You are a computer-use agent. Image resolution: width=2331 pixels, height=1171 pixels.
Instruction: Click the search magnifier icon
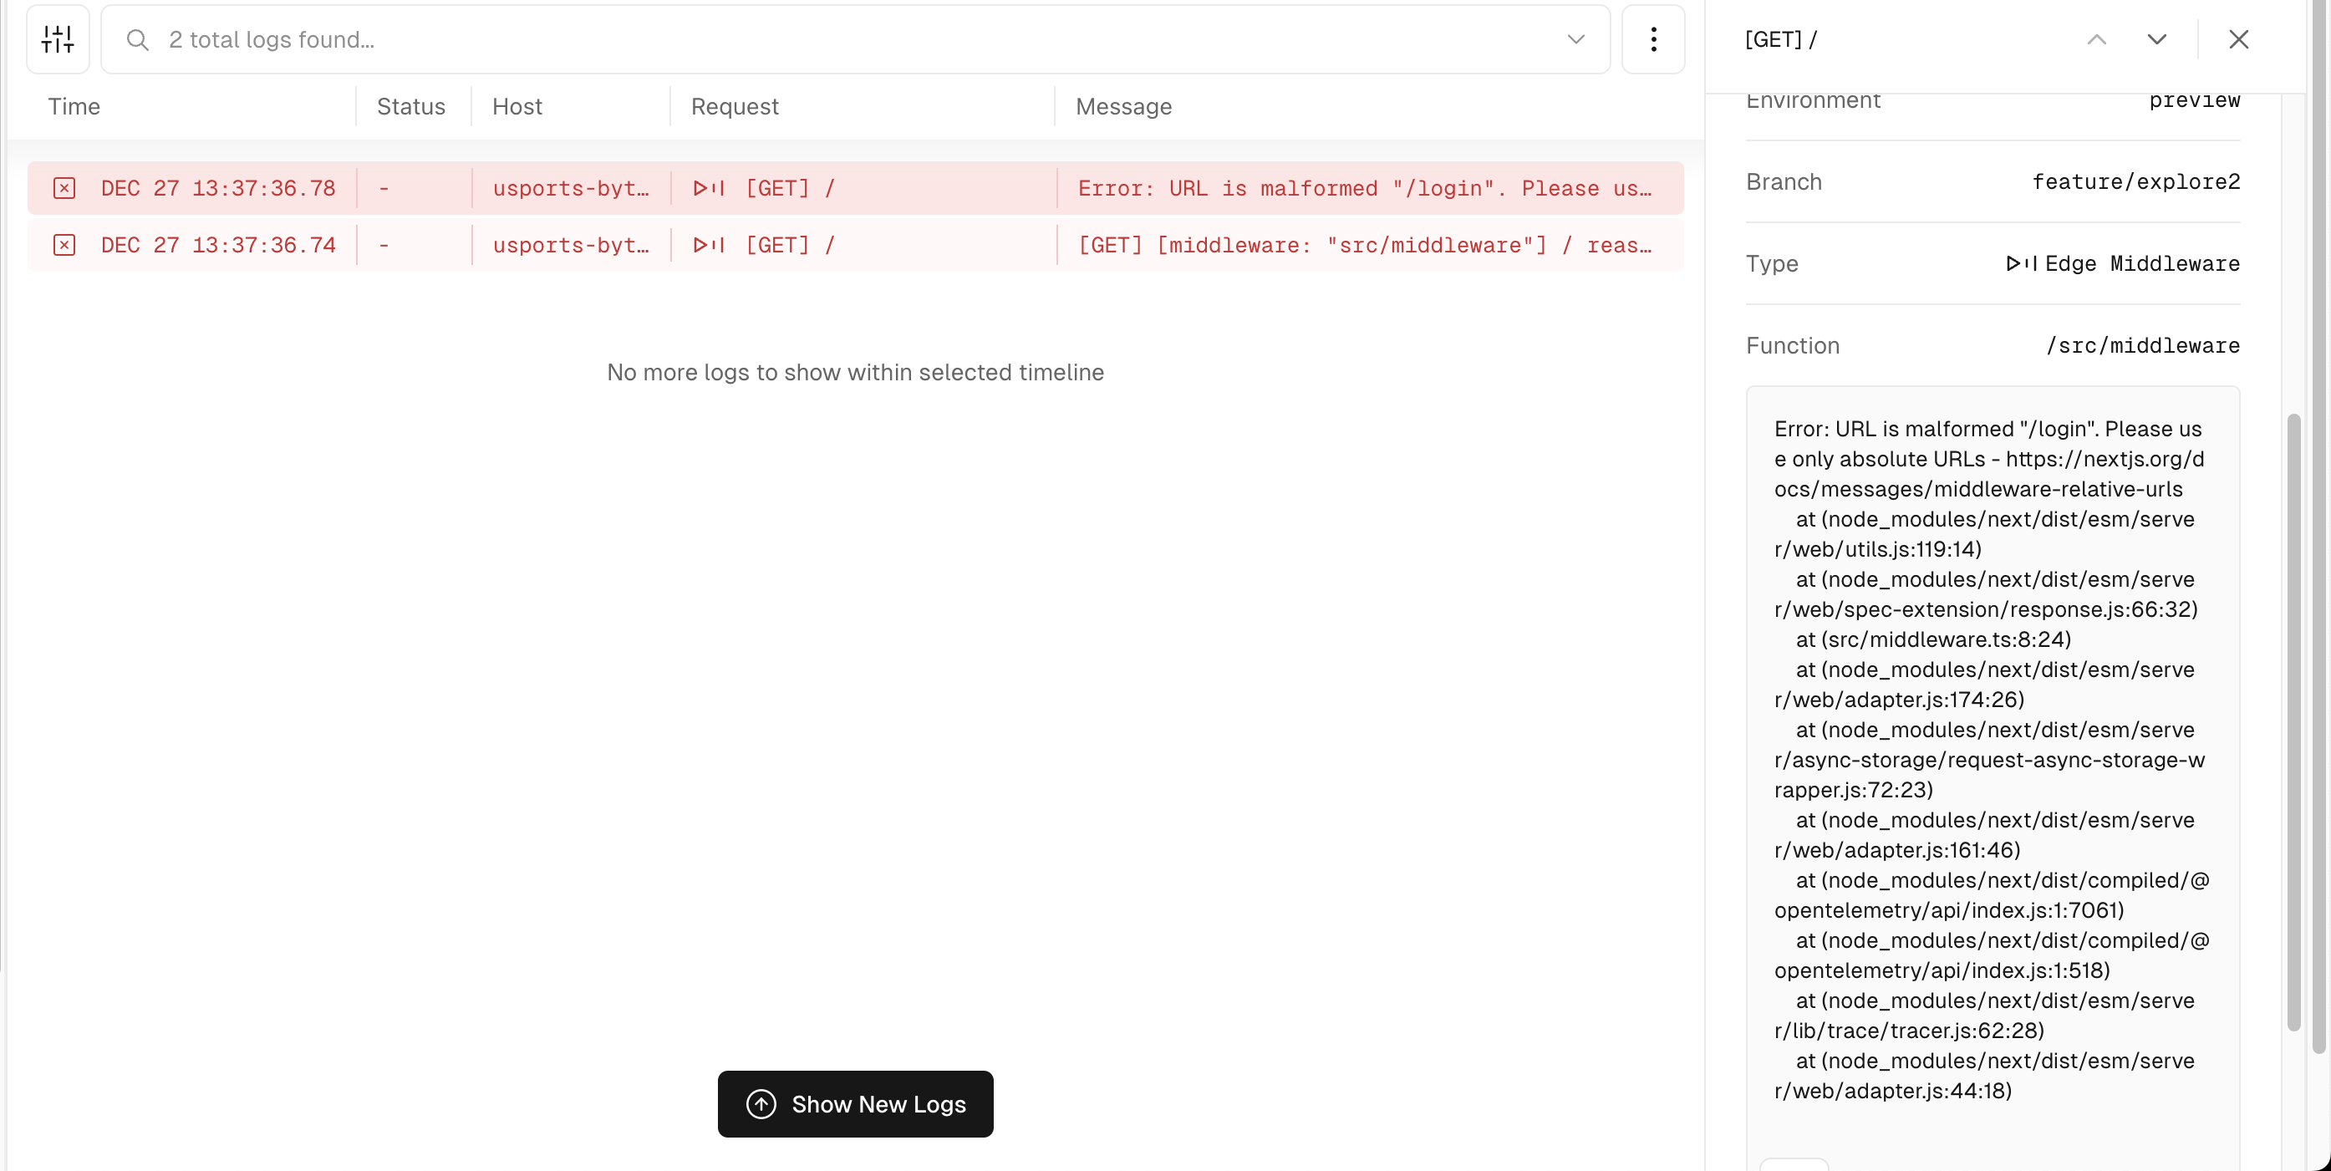[138, 40]
